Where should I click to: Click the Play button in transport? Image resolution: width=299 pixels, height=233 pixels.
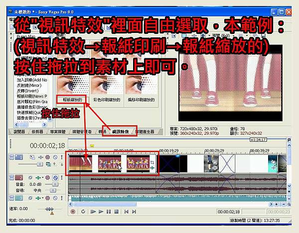(101, 212)
